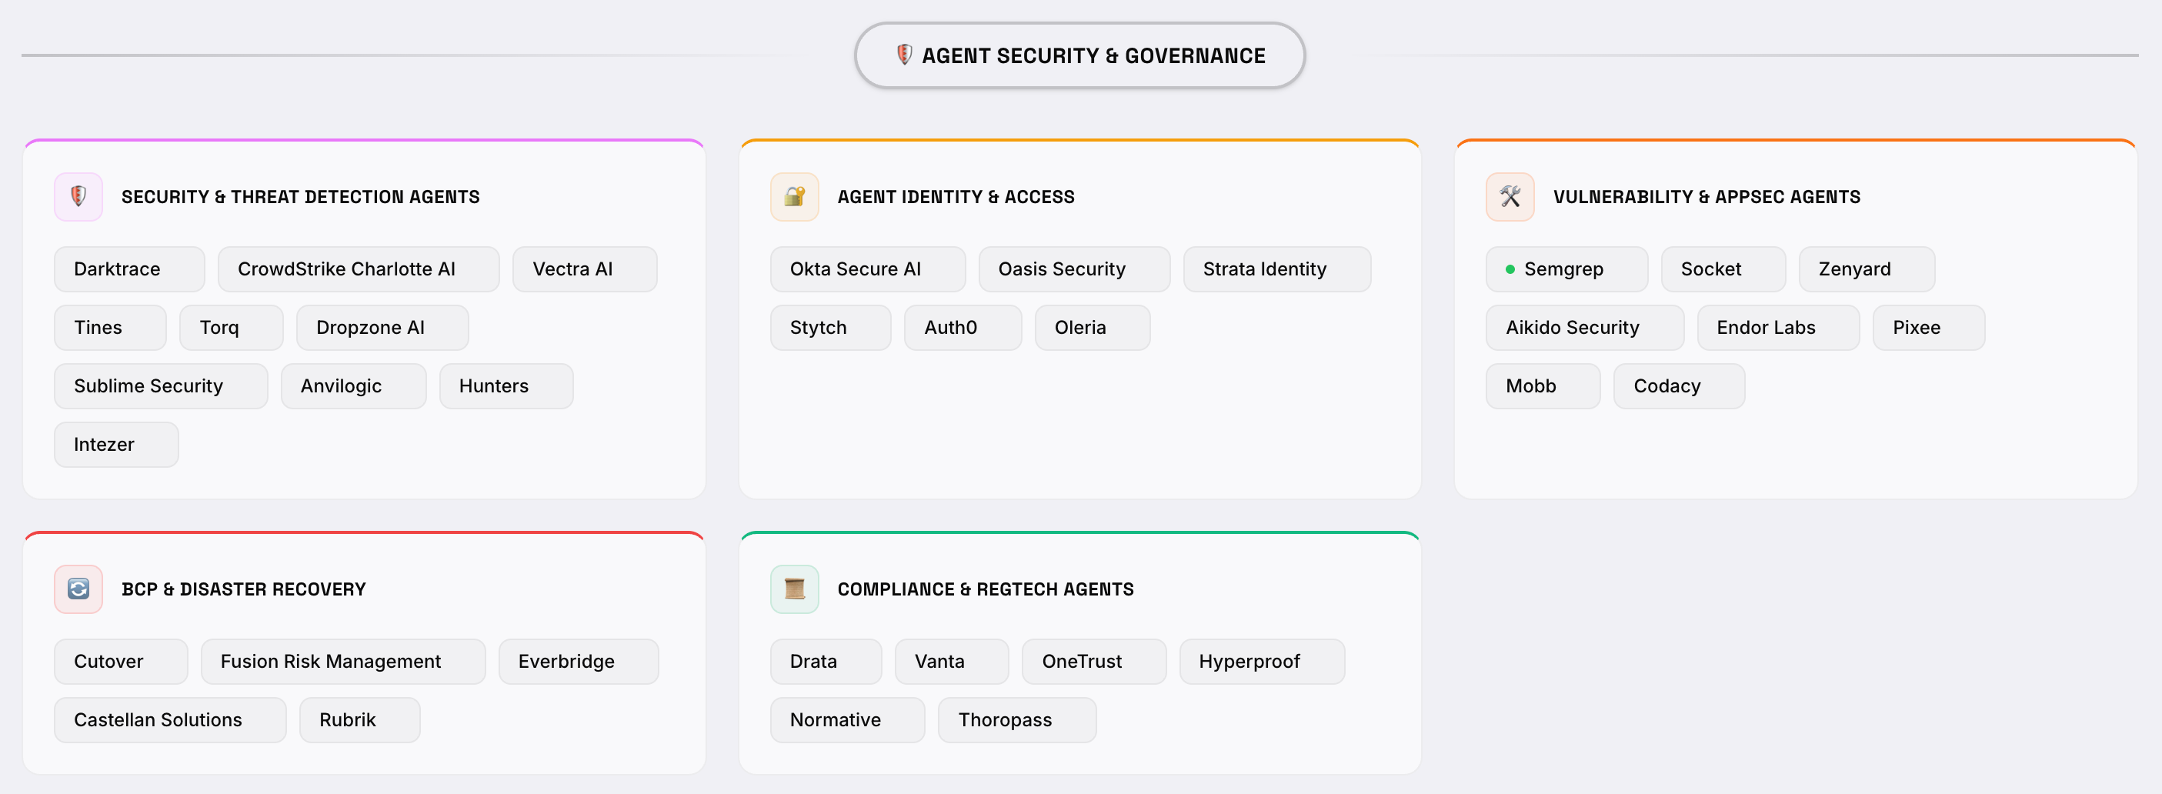Select Rubrik
Viewport: 2162px width, 794px height.
point(360,721)
